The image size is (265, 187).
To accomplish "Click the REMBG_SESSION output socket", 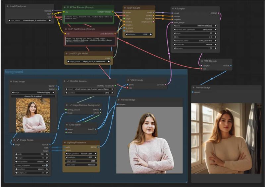I will pos(115,86).
